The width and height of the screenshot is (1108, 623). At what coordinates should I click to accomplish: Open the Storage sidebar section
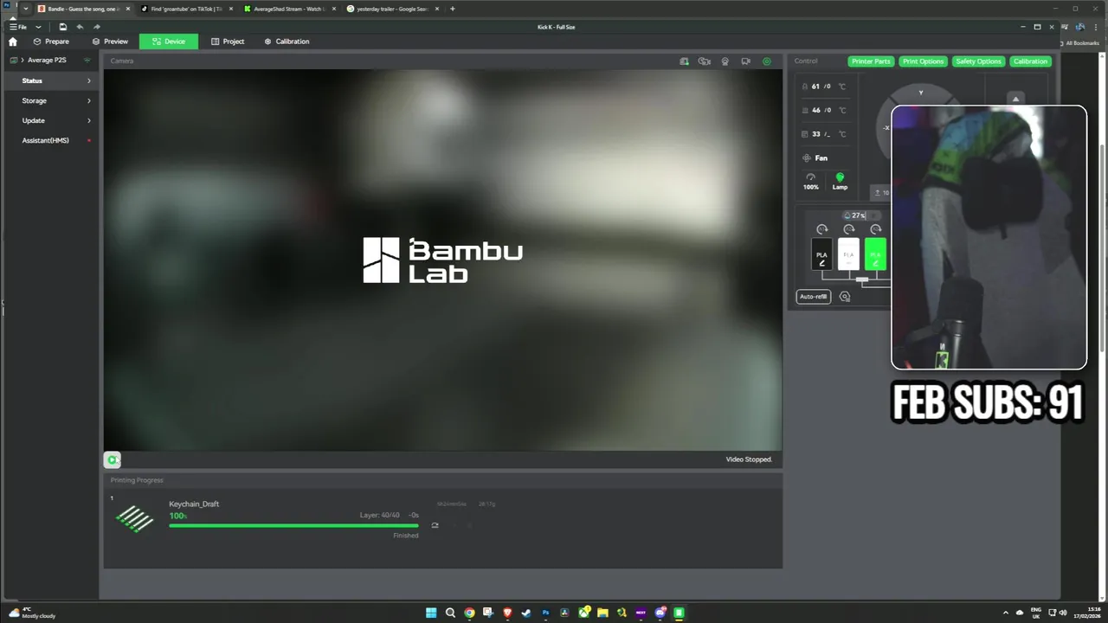51,100
